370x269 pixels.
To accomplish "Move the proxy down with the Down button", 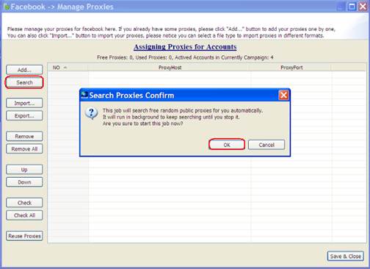I will [x=24, y=182].
